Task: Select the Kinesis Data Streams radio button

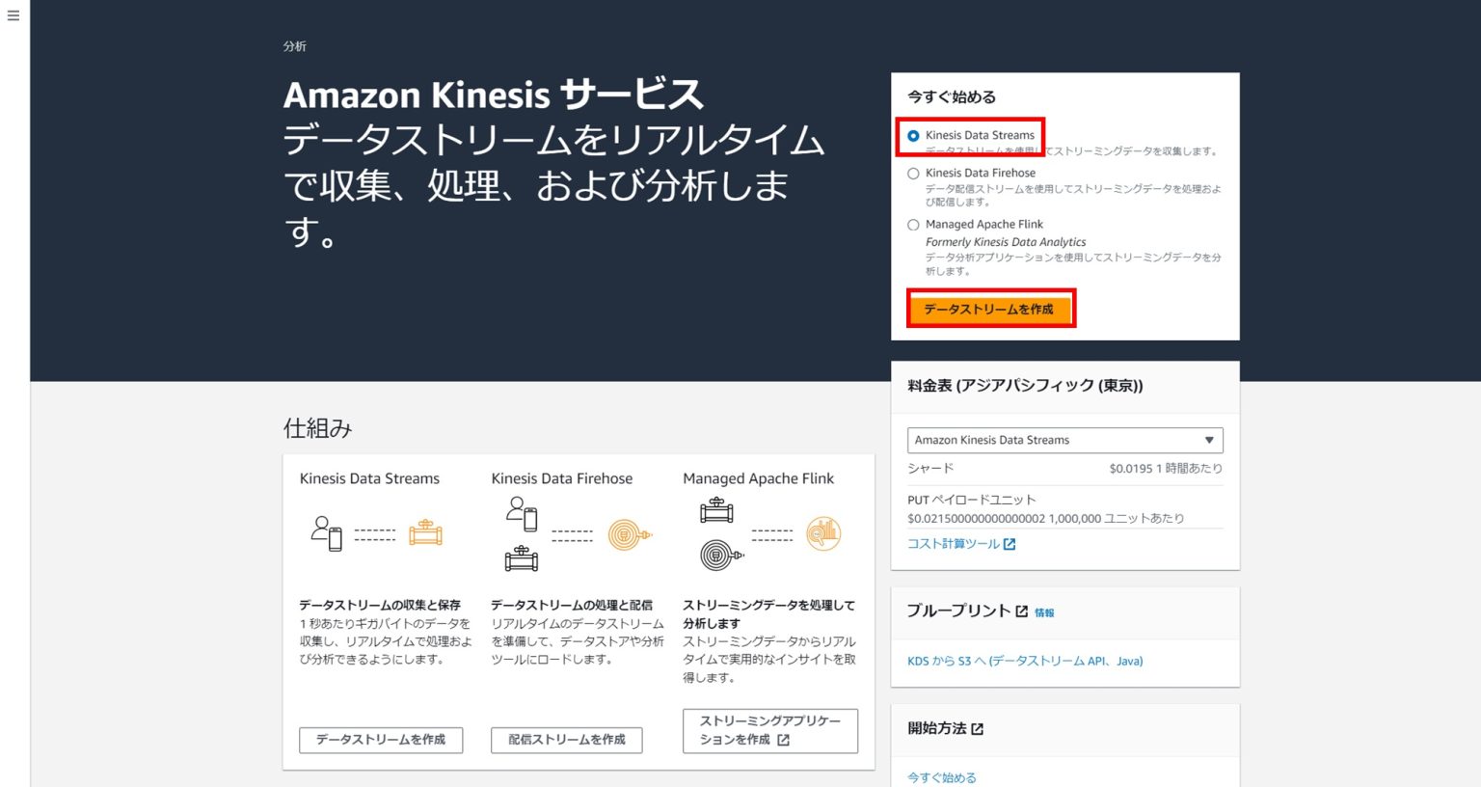Action: pyautogui.click(x=913, y=134)
